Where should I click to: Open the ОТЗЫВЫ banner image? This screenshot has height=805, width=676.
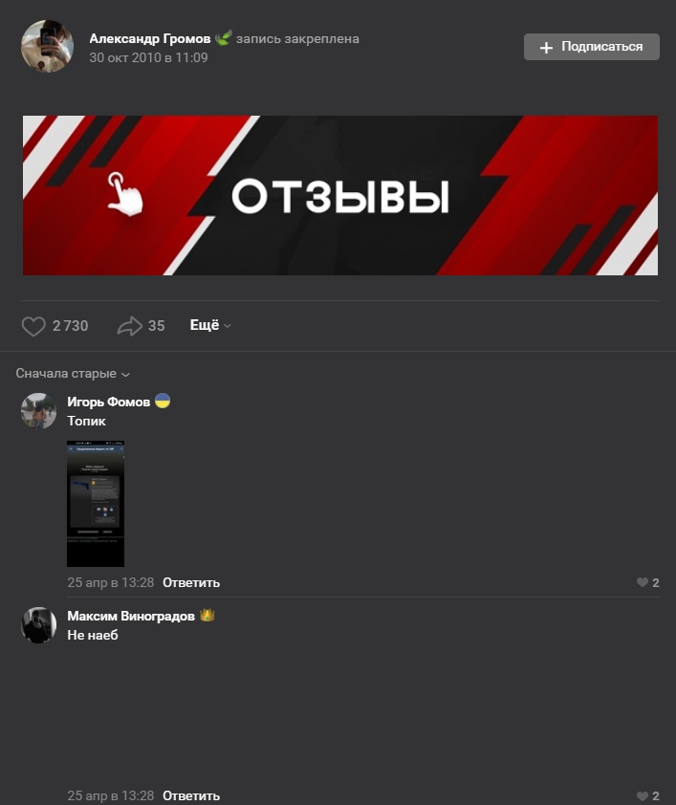point(339,195)
